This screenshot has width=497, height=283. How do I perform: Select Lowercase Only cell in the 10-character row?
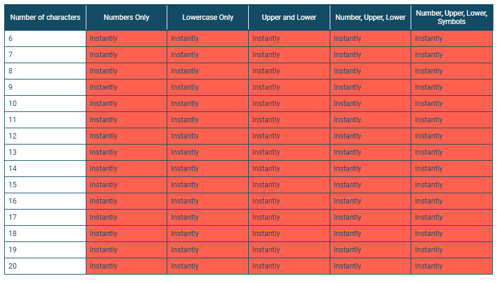click(x=208, y=104)
